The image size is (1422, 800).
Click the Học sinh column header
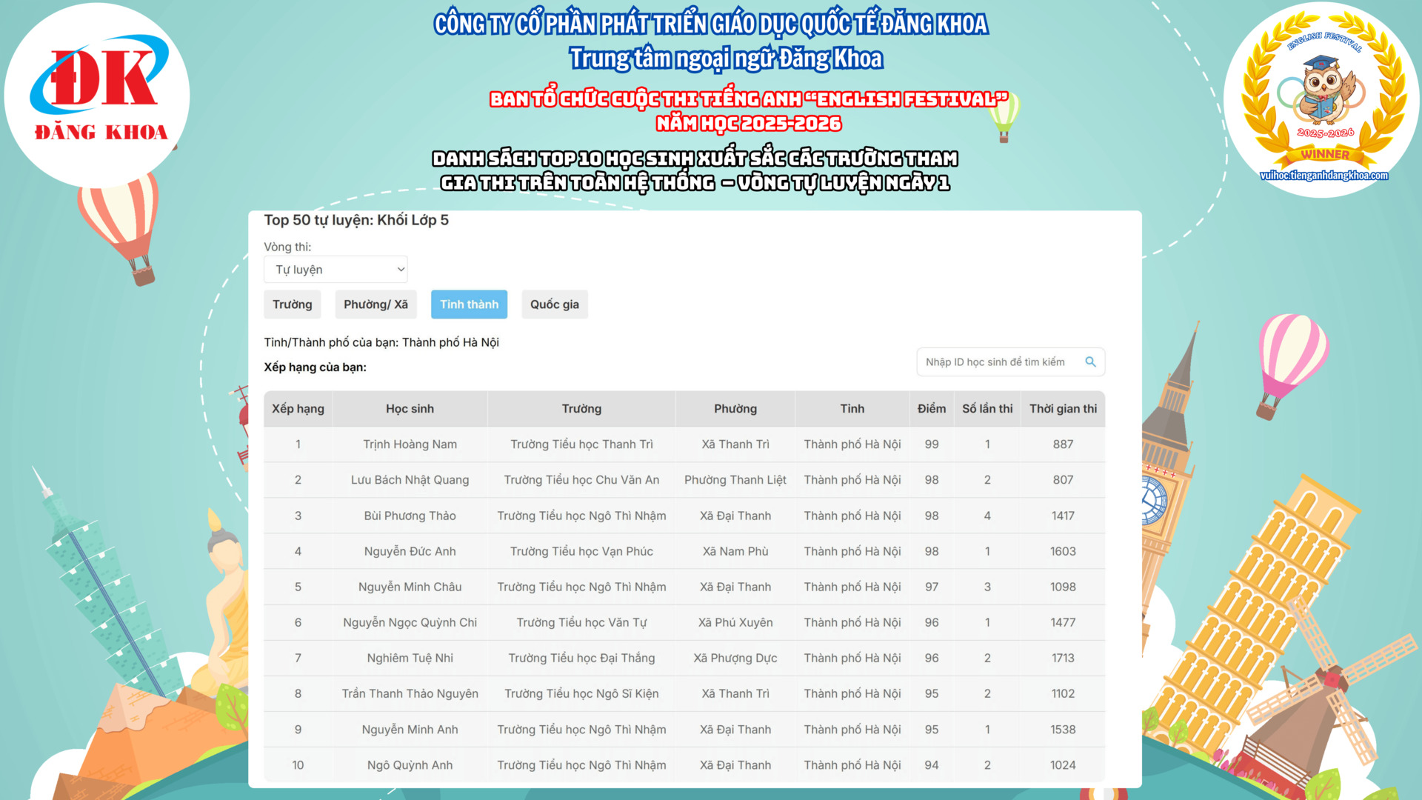click(x=410, y=409)
